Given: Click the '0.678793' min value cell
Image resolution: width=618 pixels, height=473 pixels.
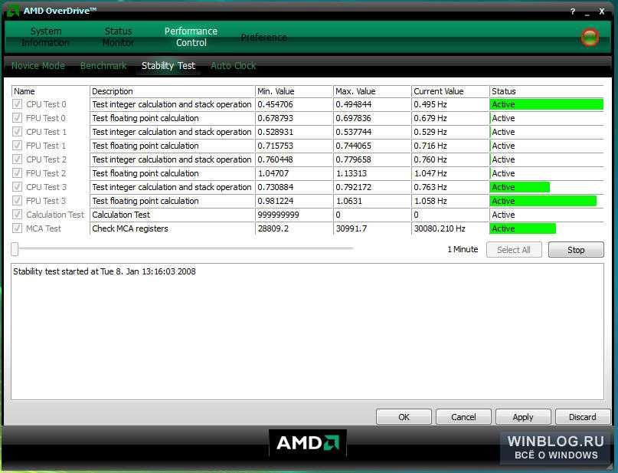Looking at the screenshot, I should (x=294, y=118).
